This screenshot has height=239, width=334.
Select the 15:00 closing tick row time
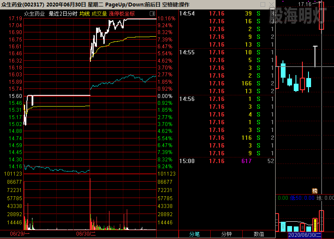coord(187,161)
